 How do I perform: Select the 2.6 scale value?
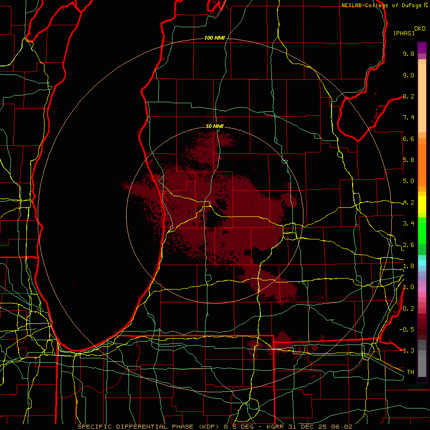[408, 245]
